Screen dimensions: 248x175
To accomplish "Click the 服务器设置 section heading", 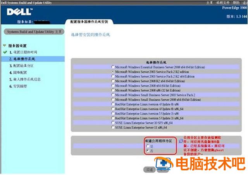I will 17,46.
